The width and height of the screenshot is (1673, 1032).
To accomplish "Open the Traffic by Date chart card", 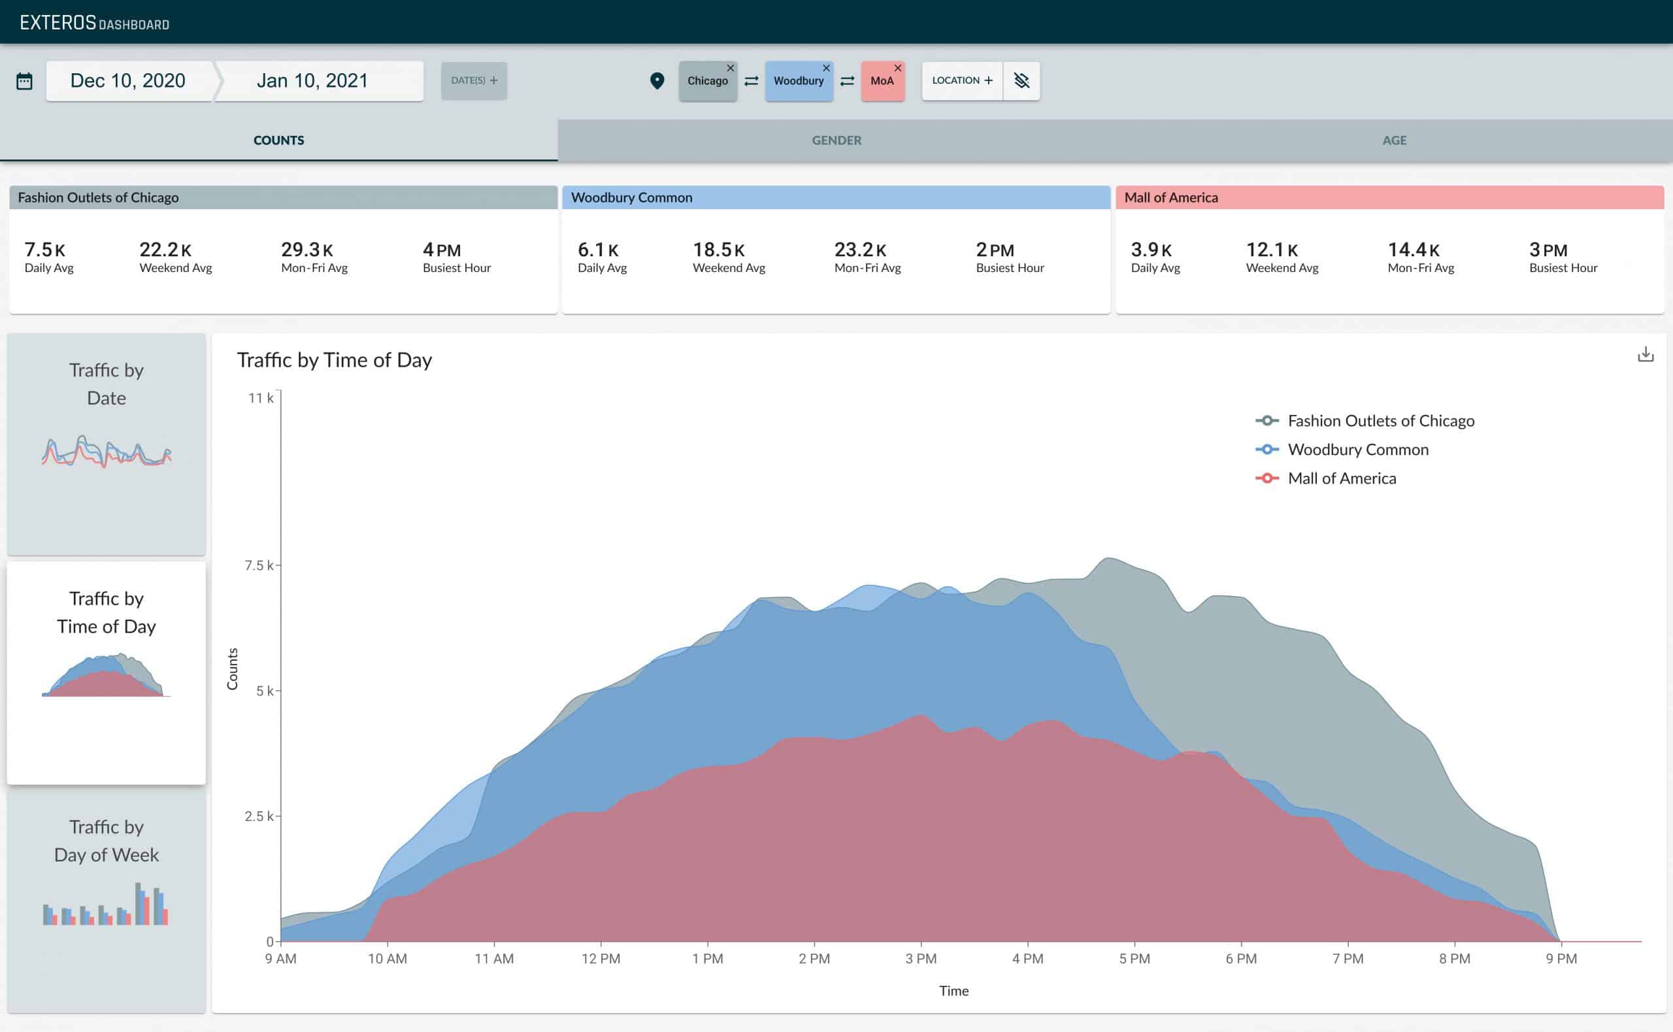I will 107,444.
